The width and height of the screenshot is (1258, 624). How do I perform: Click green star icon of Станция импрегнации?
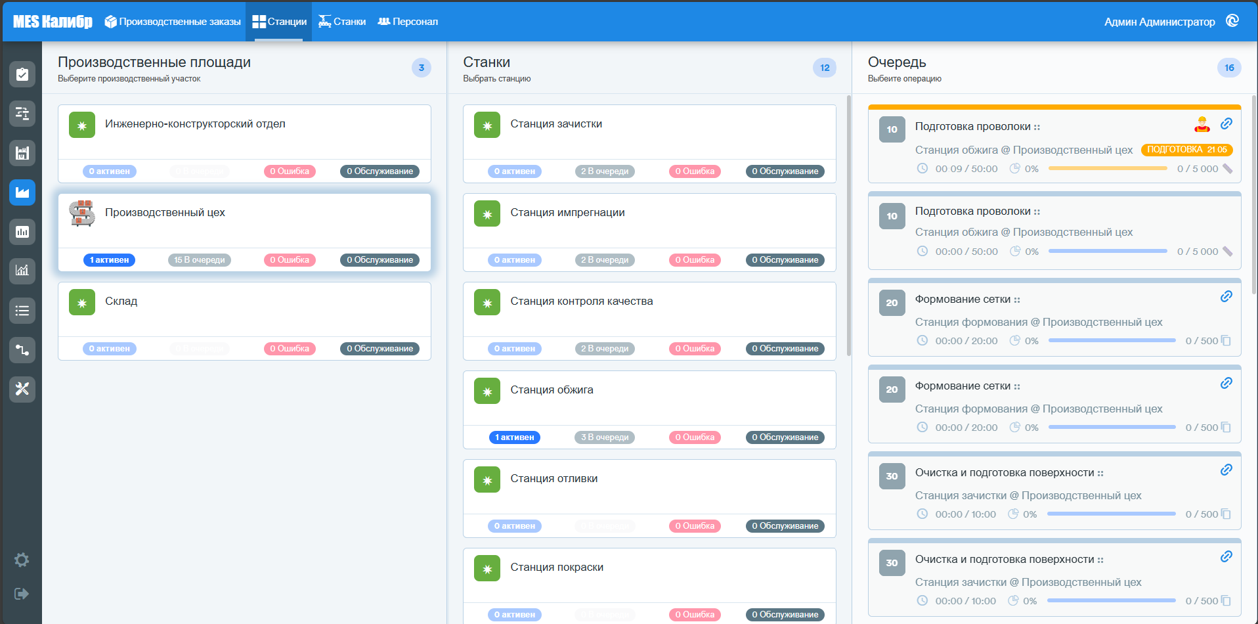[x=487, y=214]
